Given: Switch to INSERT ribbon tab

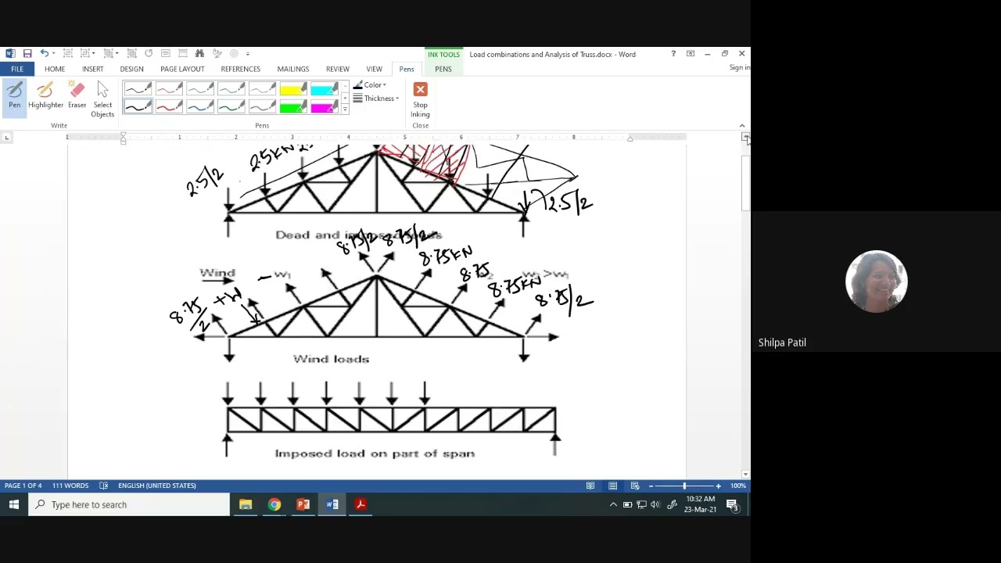Looking at the screenshot, I should (93, 69).
